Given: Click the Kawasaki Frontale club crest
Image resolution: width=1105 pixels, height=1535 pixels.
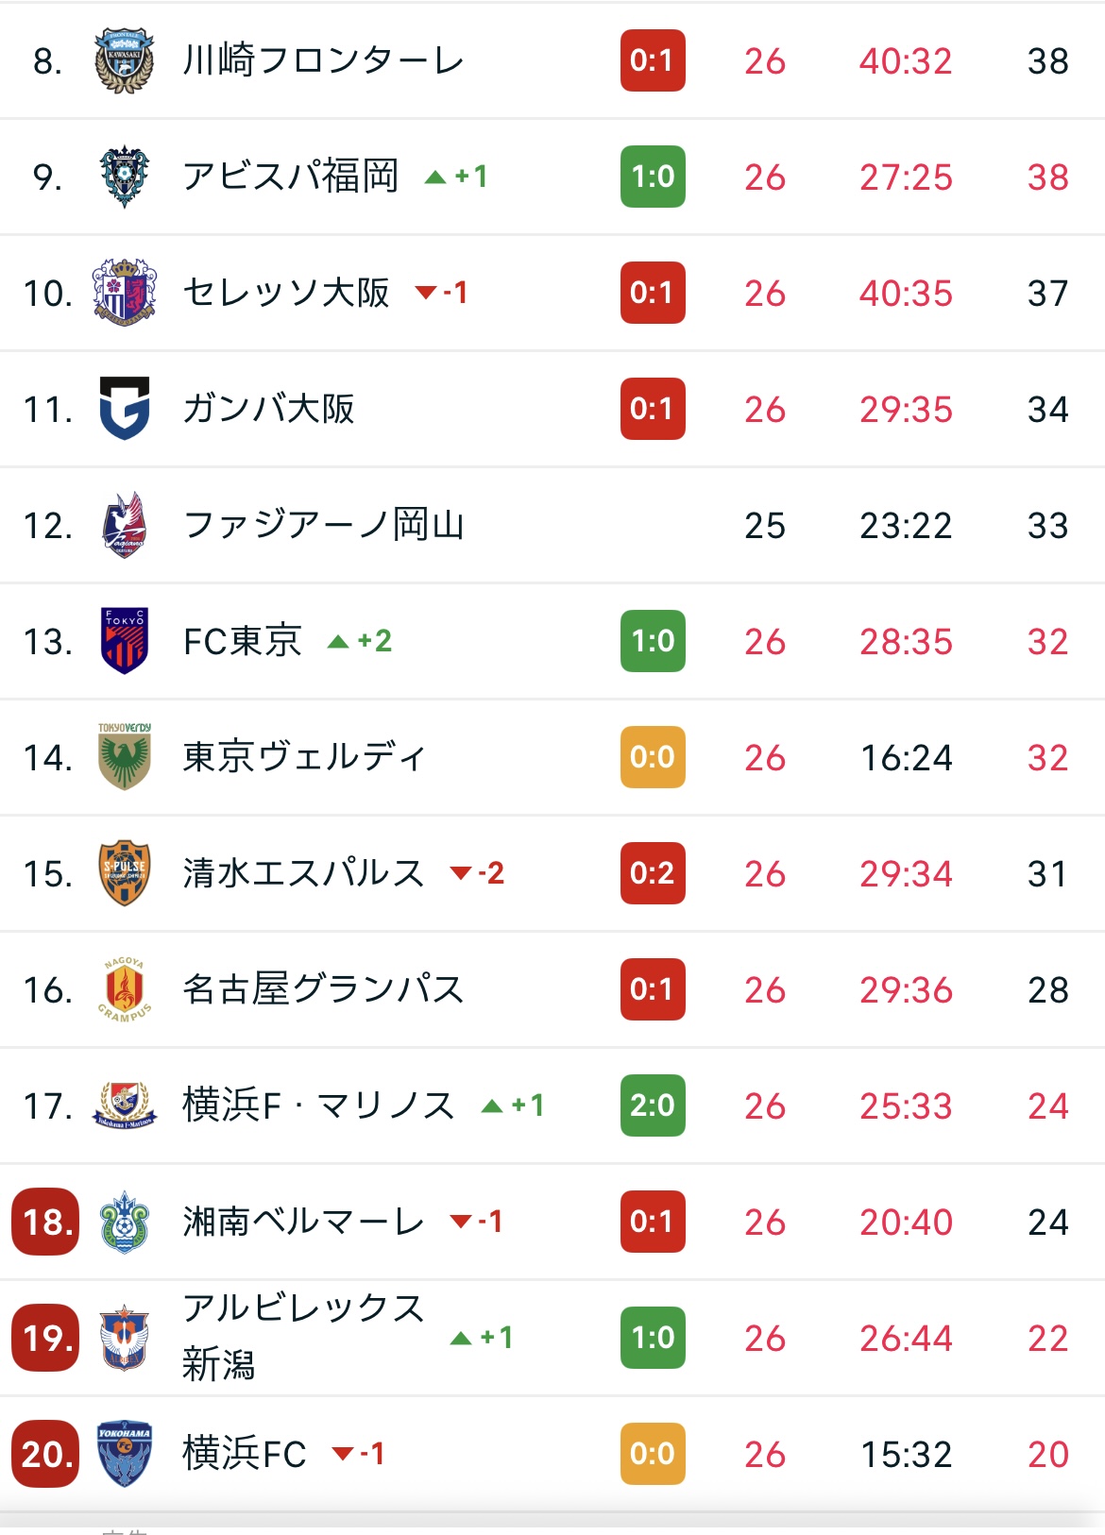Looking at the screenshot, I should tap(125, 61).
